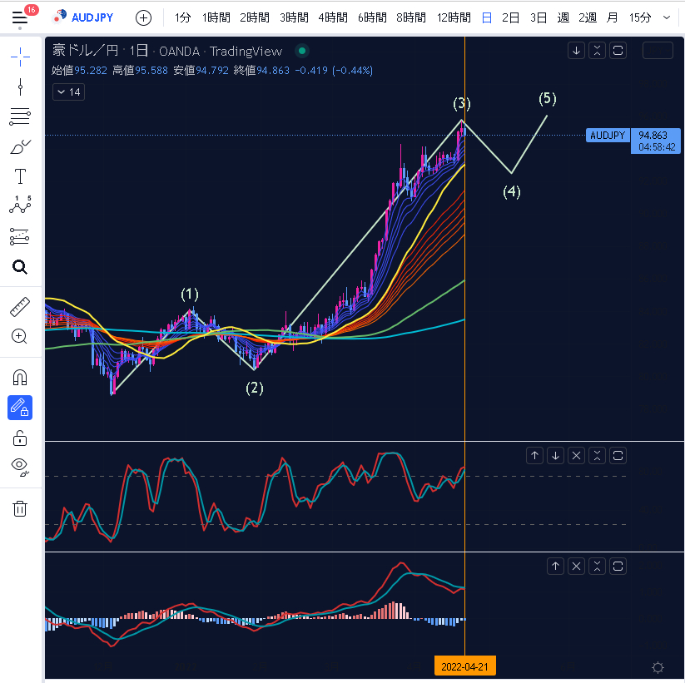Collapse the 14 indicators legend
Viewport: 685px width, 683px height.
point(68,92)
